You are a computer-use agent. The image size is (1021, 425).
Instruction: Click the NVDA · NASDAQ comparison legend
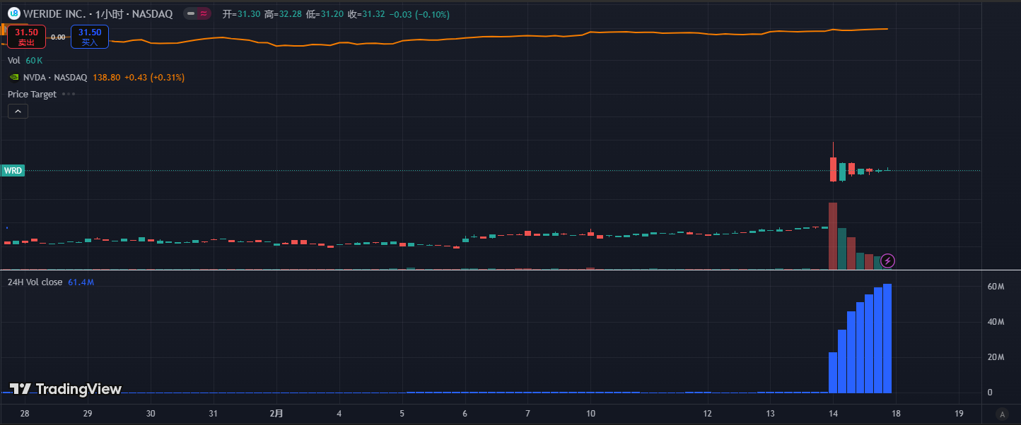55,77
